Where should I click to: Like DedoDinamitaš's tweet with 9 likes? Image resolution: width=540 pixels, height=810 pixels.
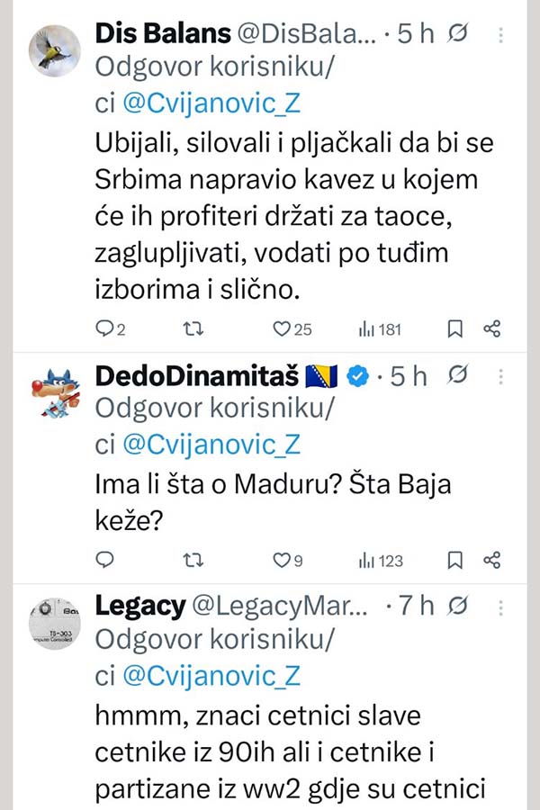[x=283, y=561]
